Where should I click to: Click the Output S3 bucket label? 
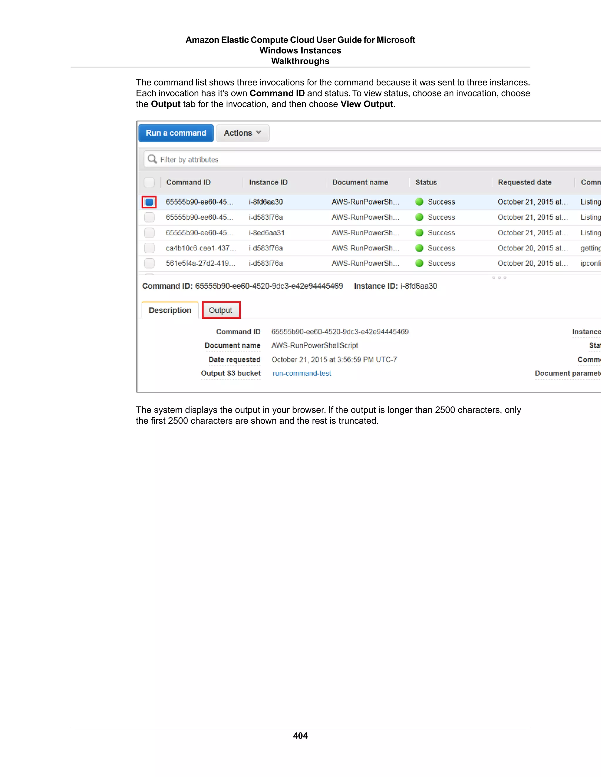click(x=231, y=373)
